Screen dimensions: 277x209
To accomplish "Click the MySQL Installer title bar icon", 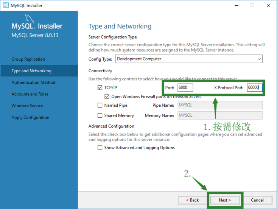I will tap(6, 5).
